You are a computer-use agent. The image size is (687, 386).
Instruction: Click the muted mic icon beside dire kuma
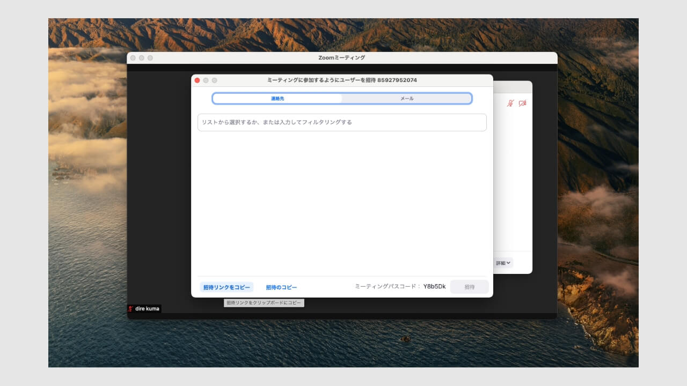click(130, 309)
